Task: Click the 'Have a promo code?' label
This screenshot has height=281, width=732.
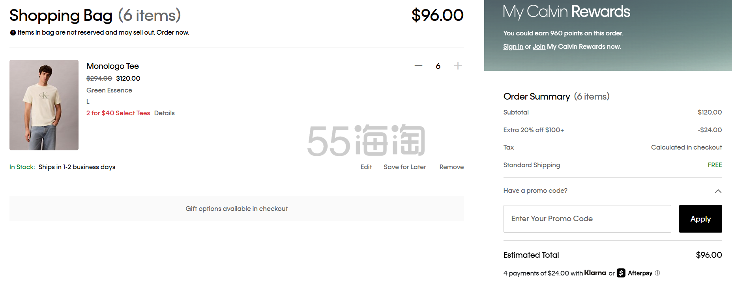Action: [x=535, y=190]
